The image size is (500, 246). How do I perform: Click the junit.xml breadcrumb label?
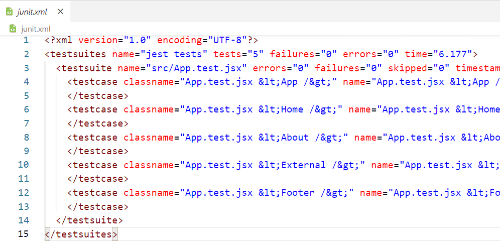[36, 29]
